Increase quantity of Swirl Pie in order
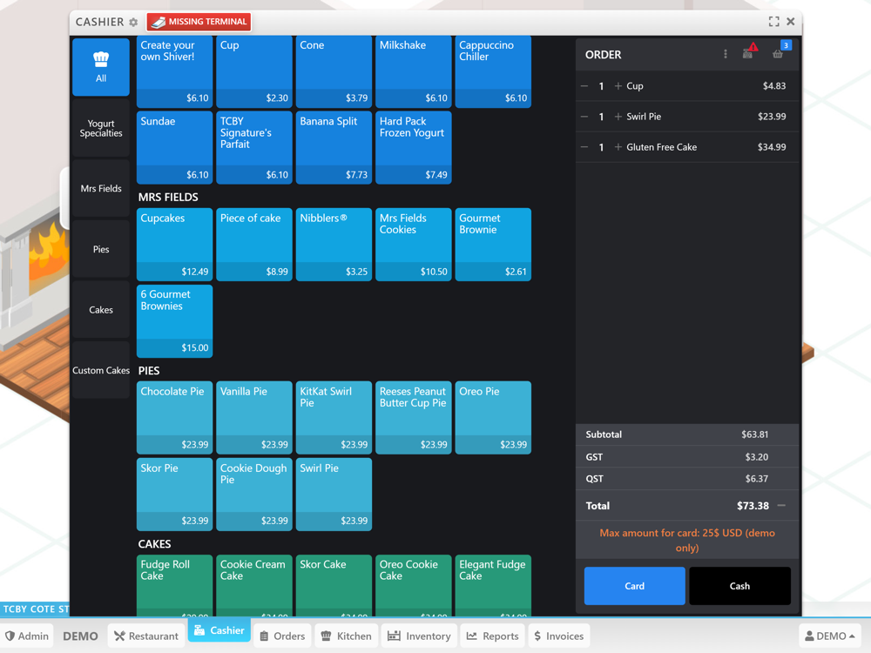Viewport: 871px width, 653px height. tap(618, 117)
